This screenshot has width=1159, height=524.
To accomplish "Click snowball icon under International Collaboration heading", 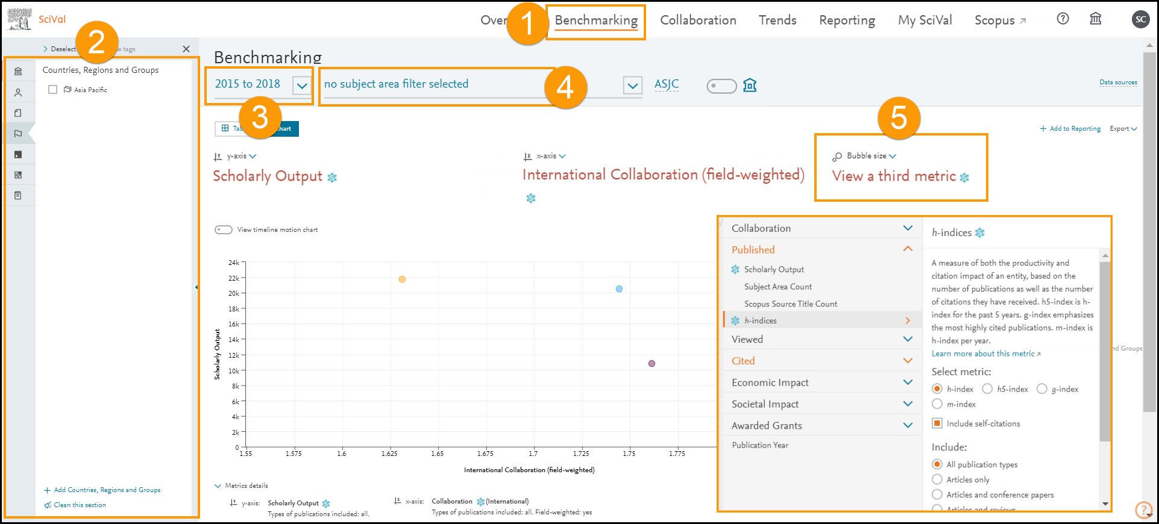I will tap(530, 198).
